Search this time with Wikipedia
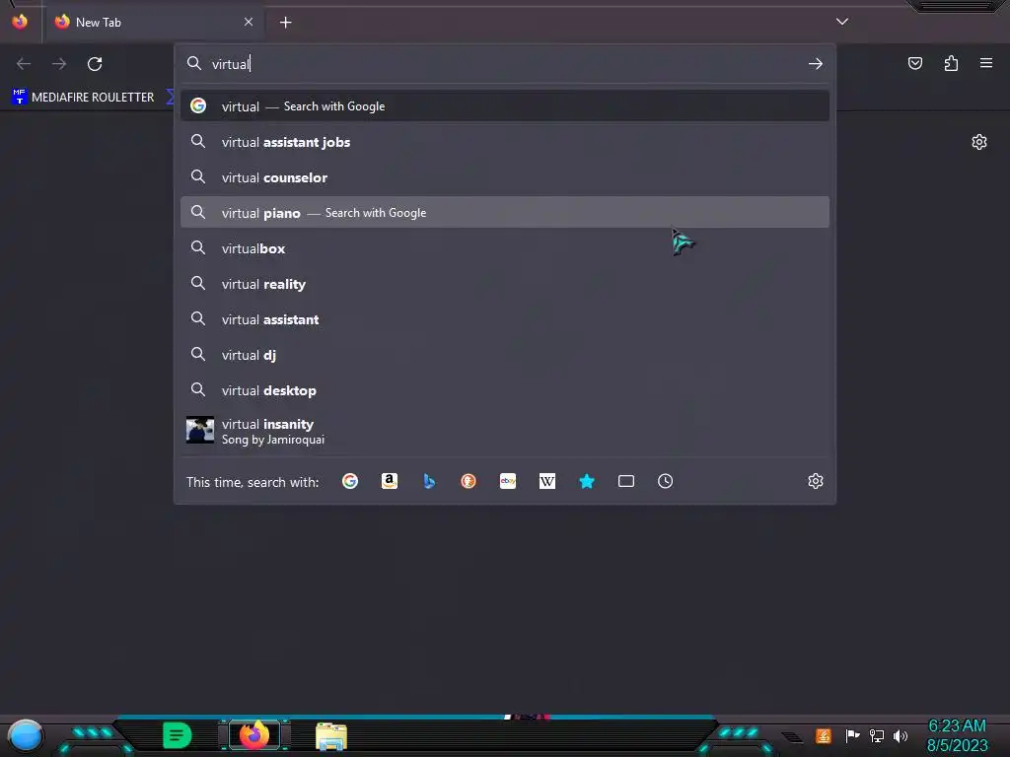 point(546,481)
